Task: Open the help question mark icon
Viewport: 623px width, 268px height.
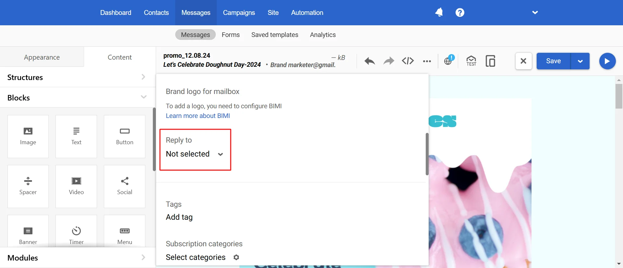Action: click(460, 12)
